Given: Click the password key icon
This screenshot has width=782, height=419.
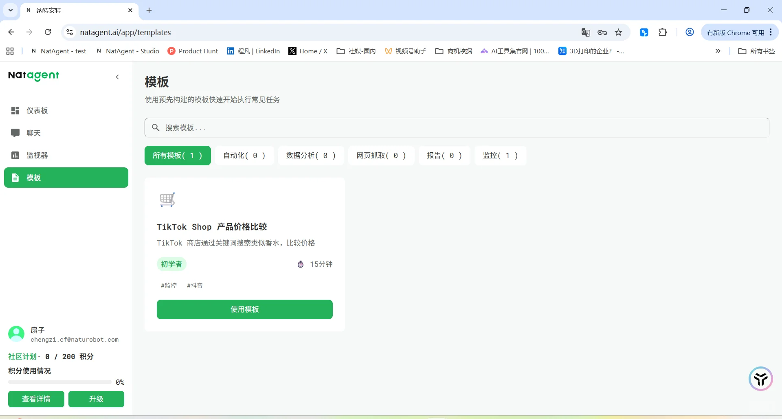Looking at the screenshot, I should (x=602, y=33).
